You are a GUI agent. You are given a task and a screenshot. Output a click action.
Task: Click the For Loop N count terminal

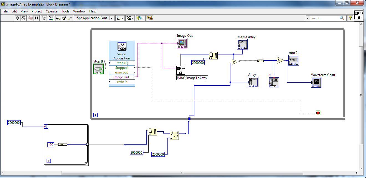point(46,127)
